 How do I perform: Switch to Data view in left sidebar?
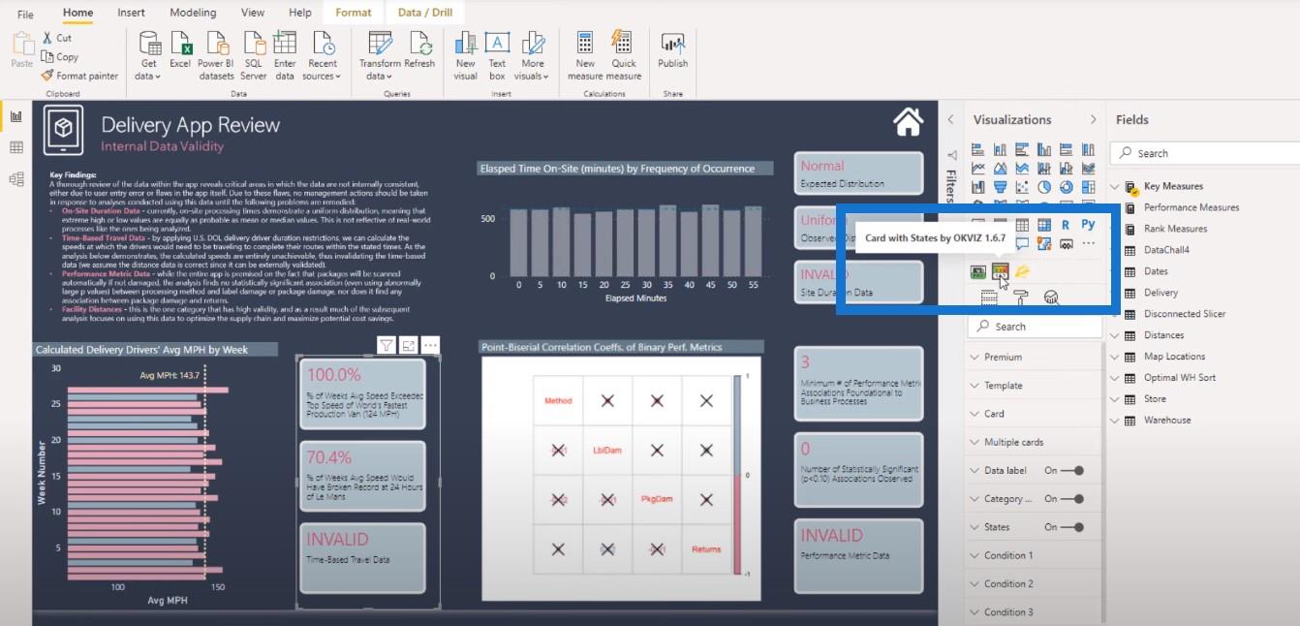pyautogui.click(x=16, y=147)
